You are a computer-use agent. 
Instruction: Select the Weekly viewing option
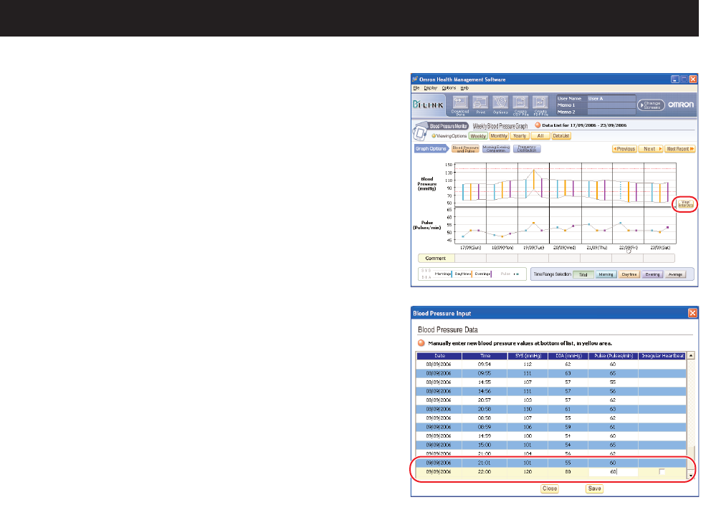478,136
